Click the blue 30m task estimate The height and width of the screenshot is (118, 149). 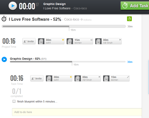130,62
